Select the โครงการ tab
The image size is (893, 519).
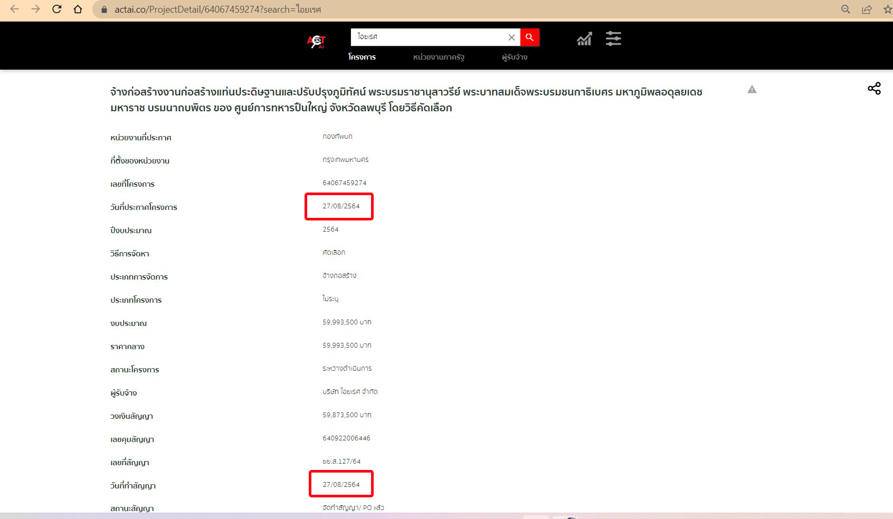tap(362, 57)
